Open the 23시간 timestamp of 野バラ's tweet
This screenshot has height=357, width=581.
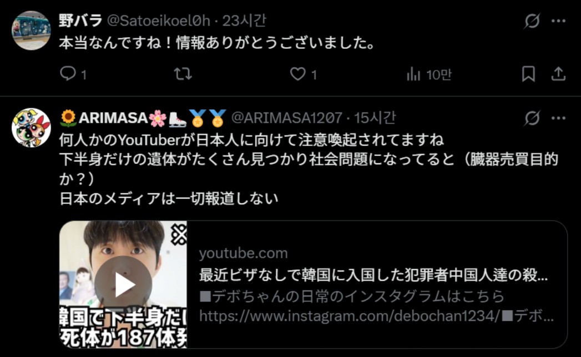pyautogui.click(x=245, y=21)
